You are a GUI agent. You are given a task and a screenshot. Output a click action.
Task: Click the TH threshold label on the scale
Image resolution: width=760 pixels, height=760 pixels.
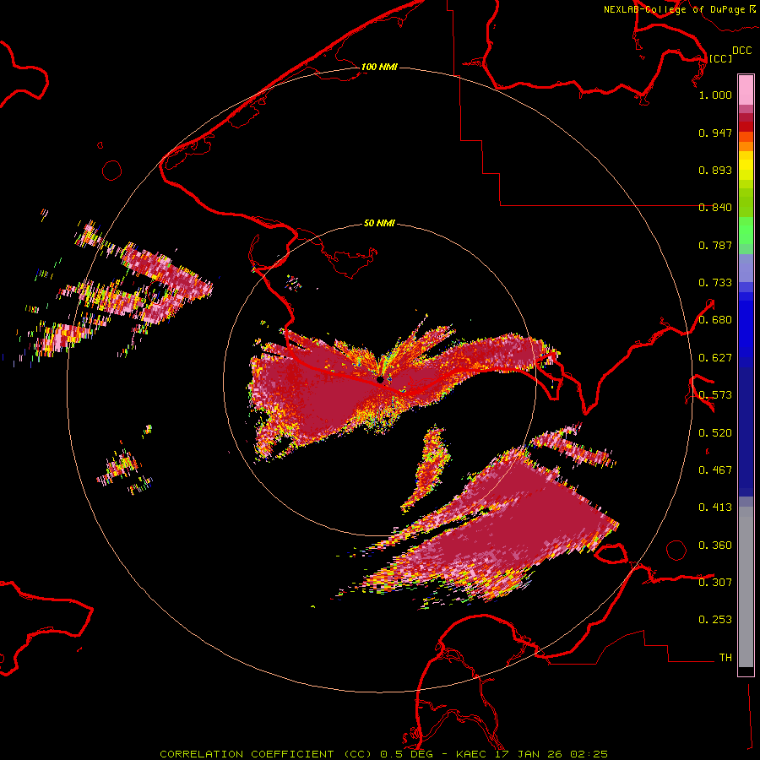point(725,658)
